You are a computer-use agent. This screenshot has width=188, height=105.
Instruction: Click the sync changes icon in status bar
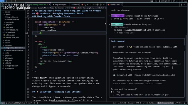point(34,103)
